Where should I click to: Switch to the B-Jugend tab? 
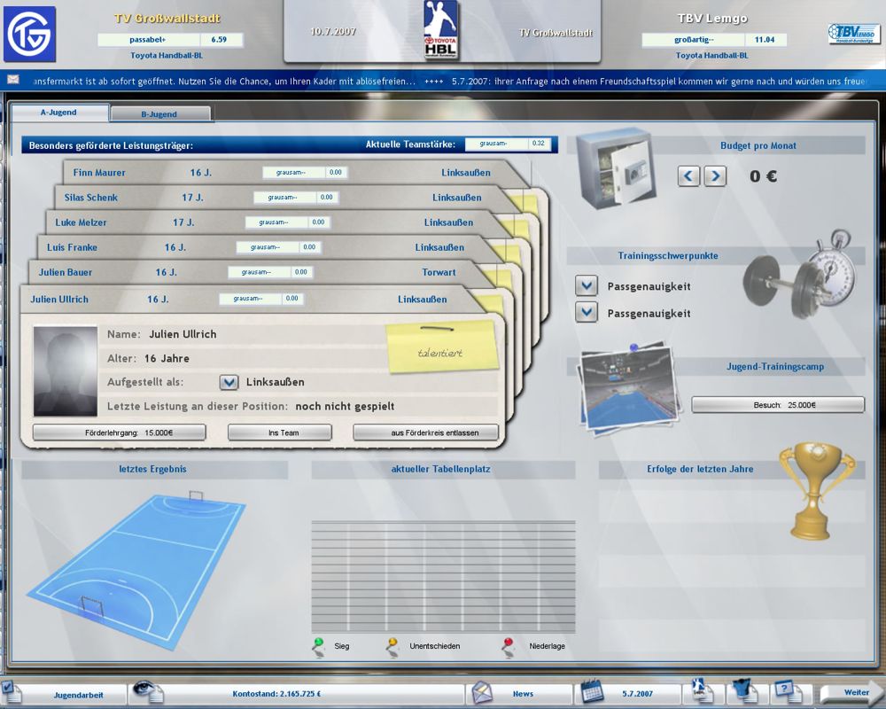tap(159, 114)
